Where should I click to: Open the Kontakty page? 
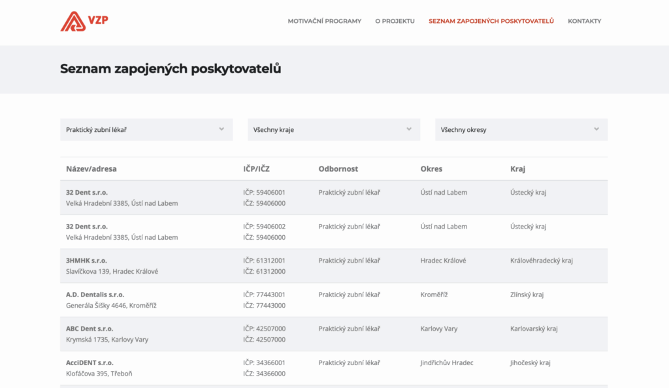pos(584,21)
